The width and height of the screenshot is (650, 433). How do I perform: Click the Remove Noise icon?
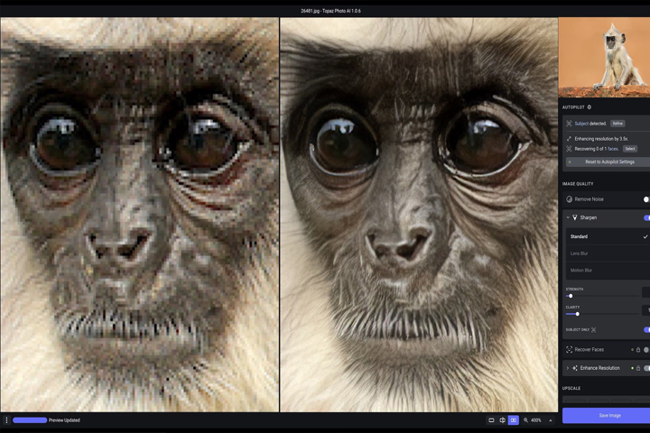(569, 199)
